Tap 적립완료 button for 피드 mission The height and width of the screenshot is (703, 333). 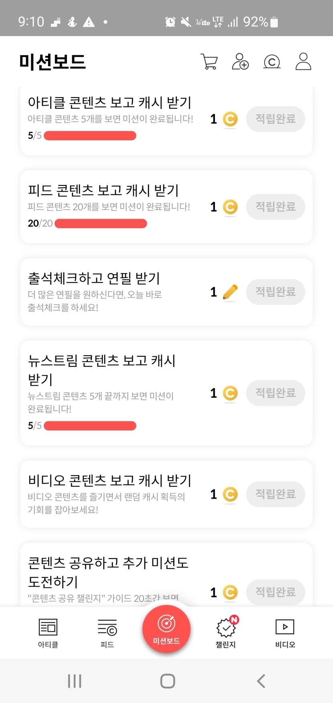[275, 207]
